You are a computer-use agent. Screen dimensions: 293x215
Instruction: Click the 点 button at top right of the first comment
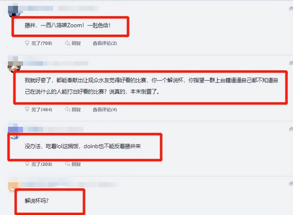coord(291,8)
